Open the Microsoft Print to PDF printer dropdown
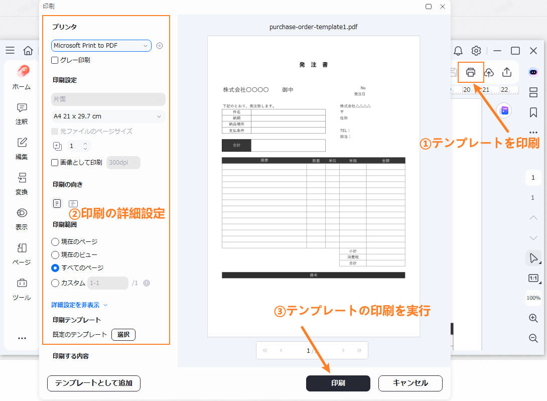 [x=100, y=45]
